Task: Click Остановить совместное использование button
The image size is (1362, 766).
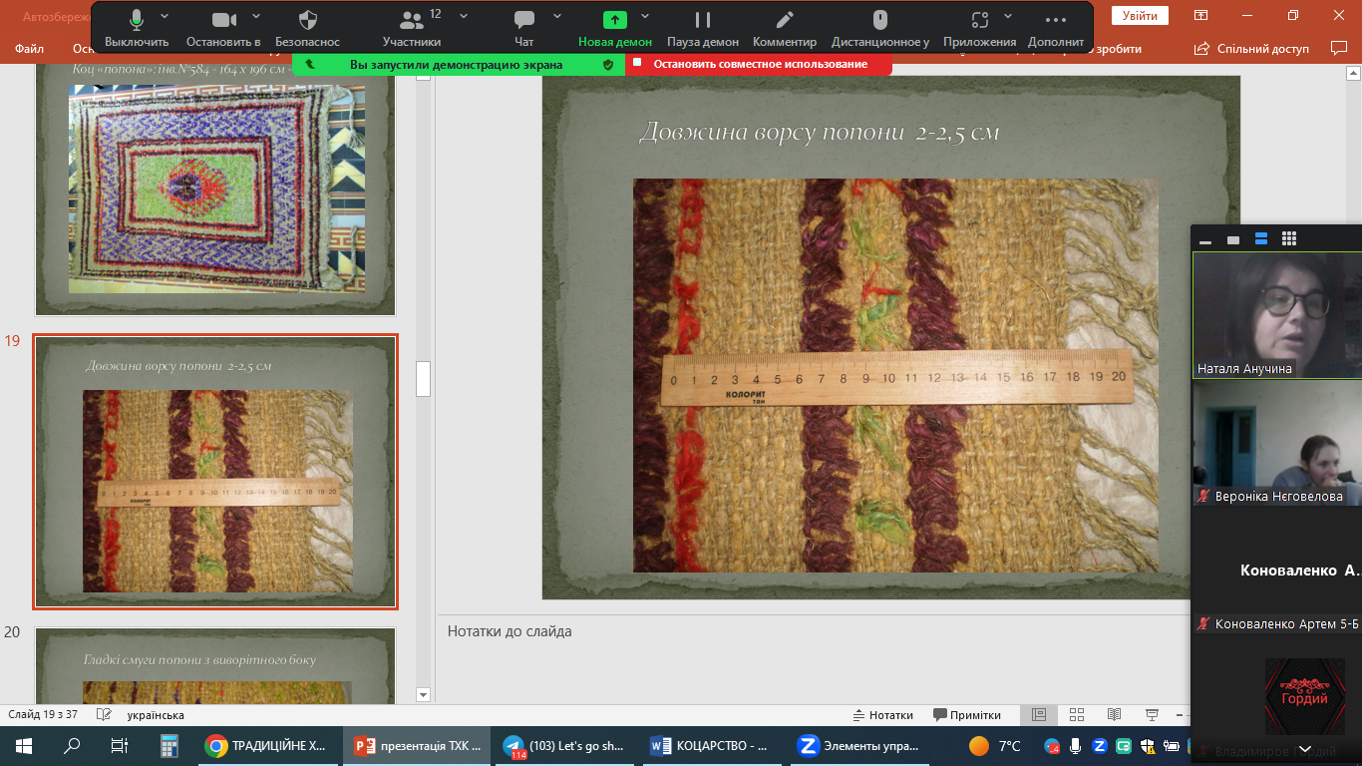Action: [760, 64]
